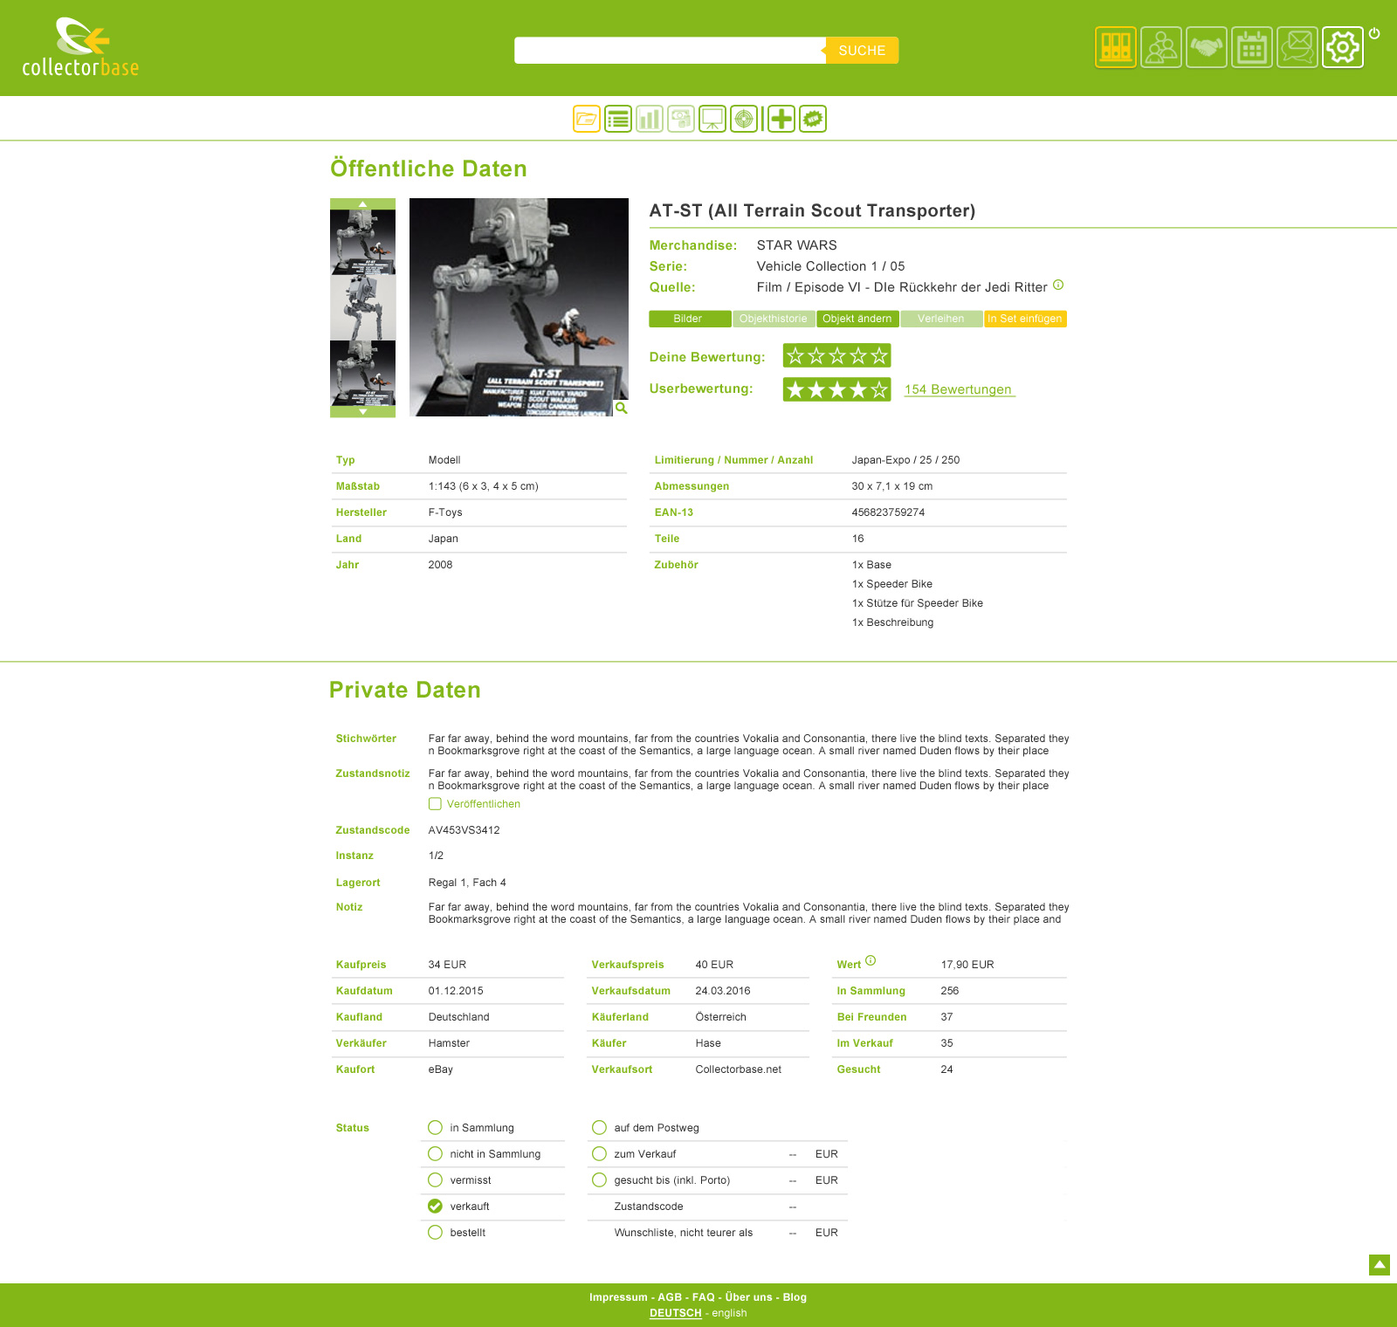Click the "zum Verkauf" EUR price field
This screenshot has height=1327, width=1397.
pyautogui.click(x=793, y=1154)
